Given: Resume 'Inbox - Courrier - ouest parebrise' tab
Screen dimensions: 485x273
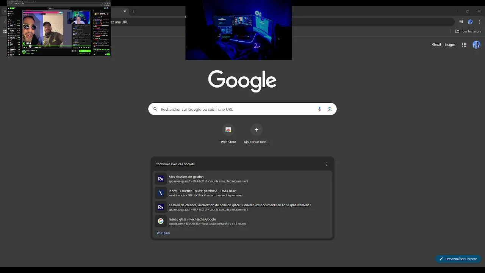Looking at the screenshot, I should [242, 193].
